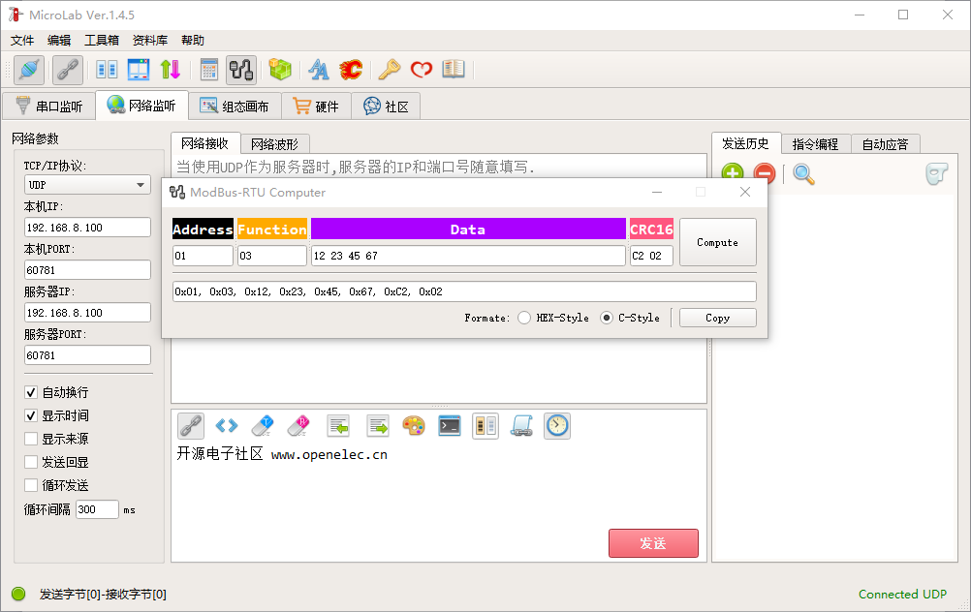The width and height of the screenshot is (971, 612).
Task: Click the flaming red C icon
Action: 351,70
